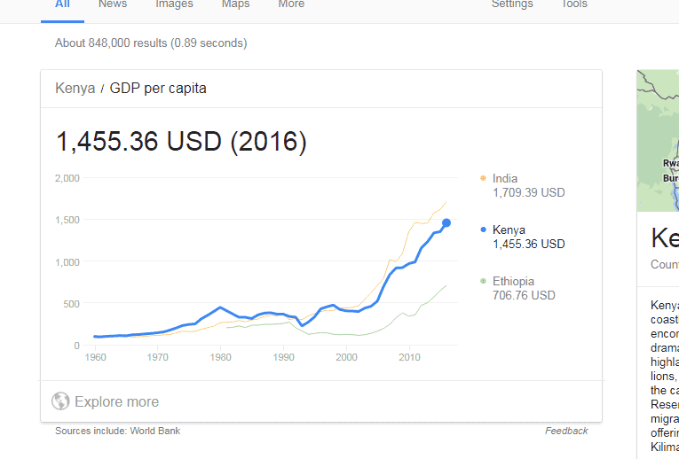Click the 2016 data point on Kenya line

(446, 223)
